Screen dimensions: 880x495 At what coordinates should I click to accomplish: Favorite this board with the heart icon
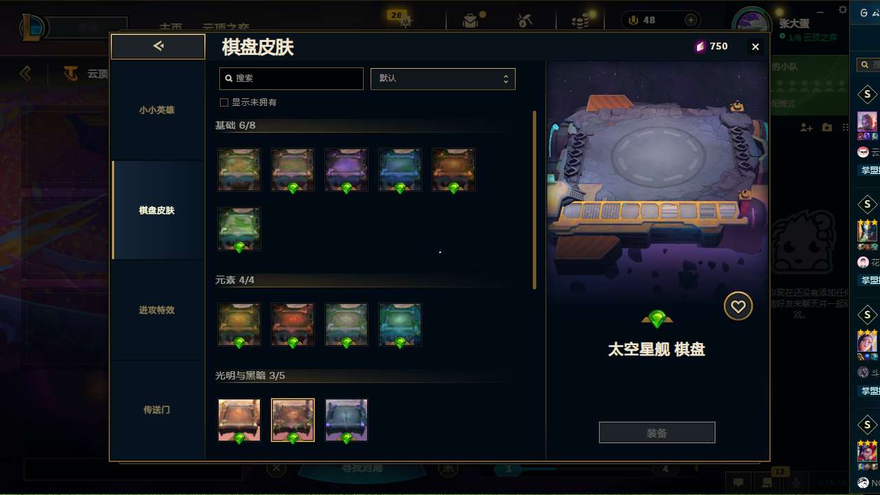pos(738,307)
